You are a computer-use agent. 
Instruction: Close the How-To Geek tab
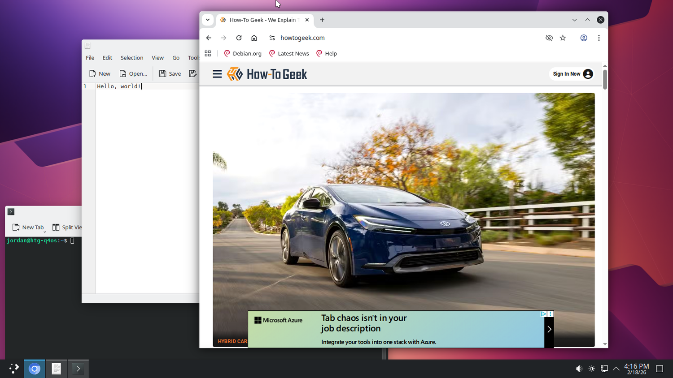coord(307,20)
